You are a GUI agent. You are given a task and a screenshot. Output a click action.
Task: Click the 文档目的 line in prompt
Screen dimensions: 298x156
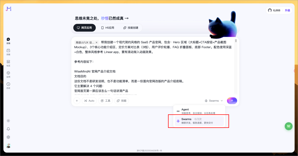click(80, 76)
